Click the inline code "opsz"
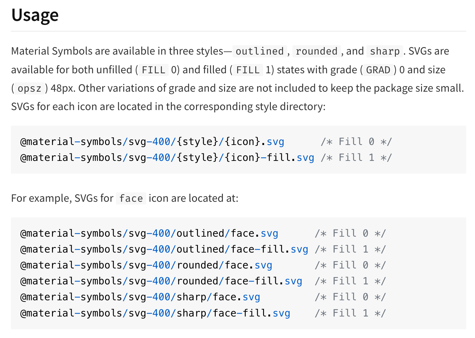This screenshot has height=338, width=475. tap(29, 88)
